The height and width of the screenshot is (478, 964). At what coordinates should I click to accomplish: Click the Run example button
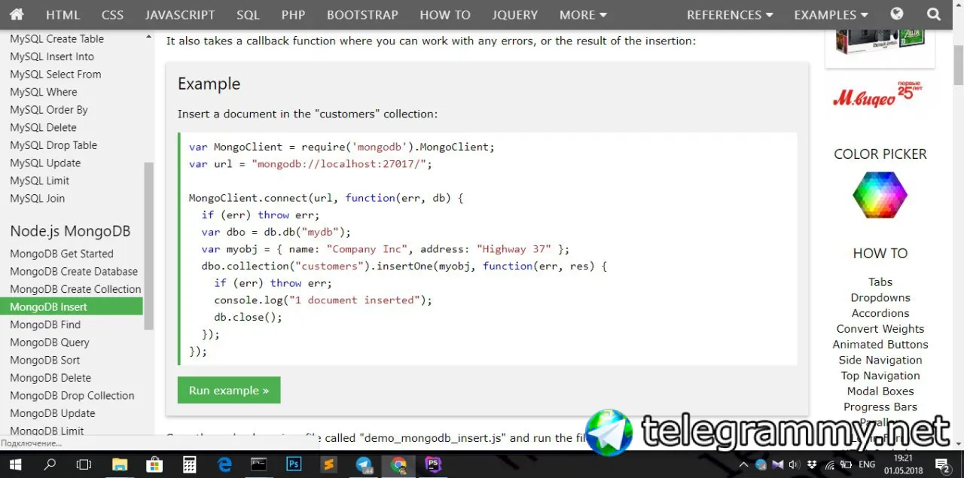click(229, 390)
